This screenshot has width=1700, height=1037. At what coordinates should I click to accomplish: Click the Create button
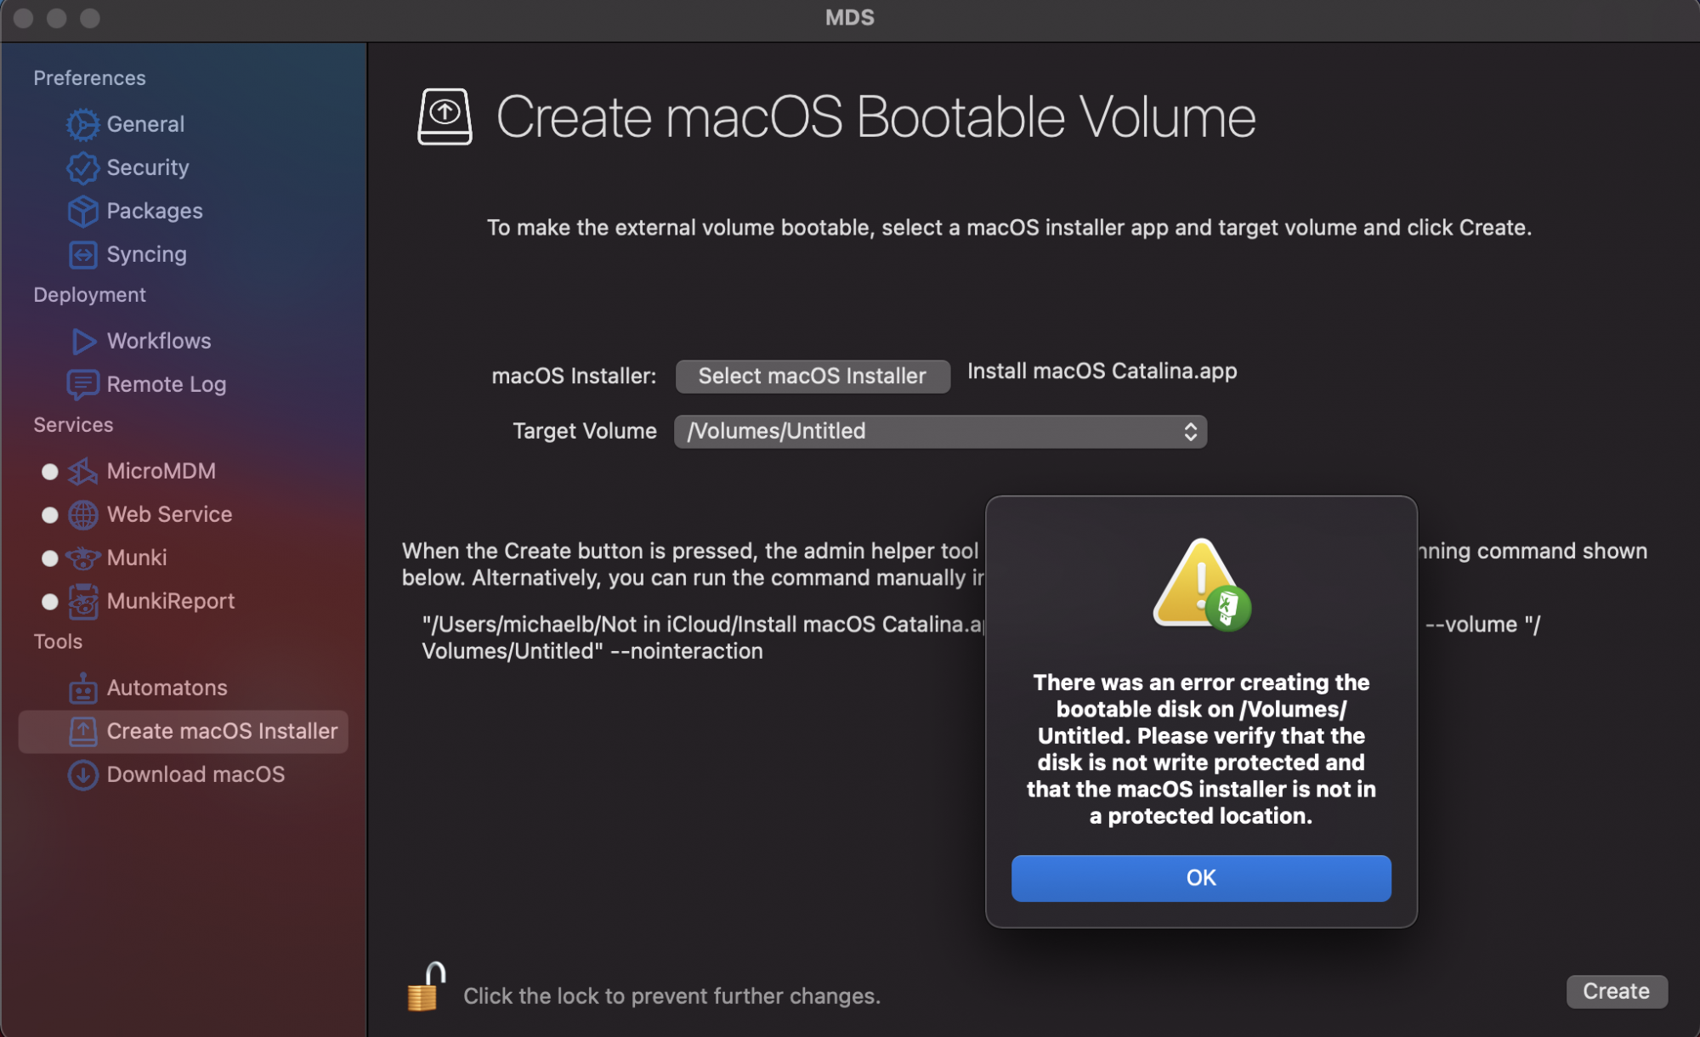click(1617, 991)
